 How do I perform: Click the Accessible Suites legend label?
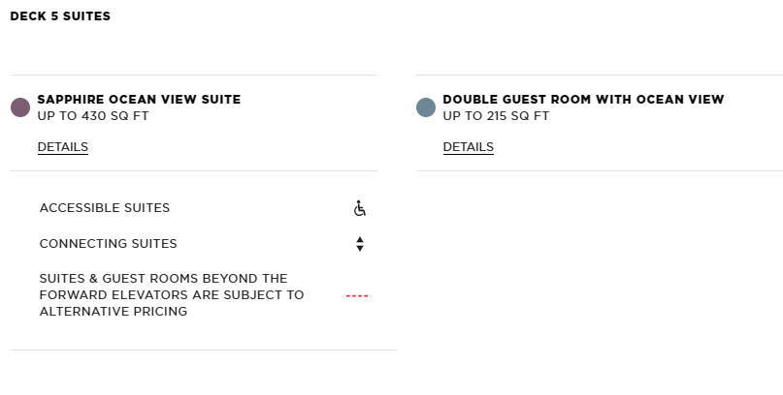[105, 208]
